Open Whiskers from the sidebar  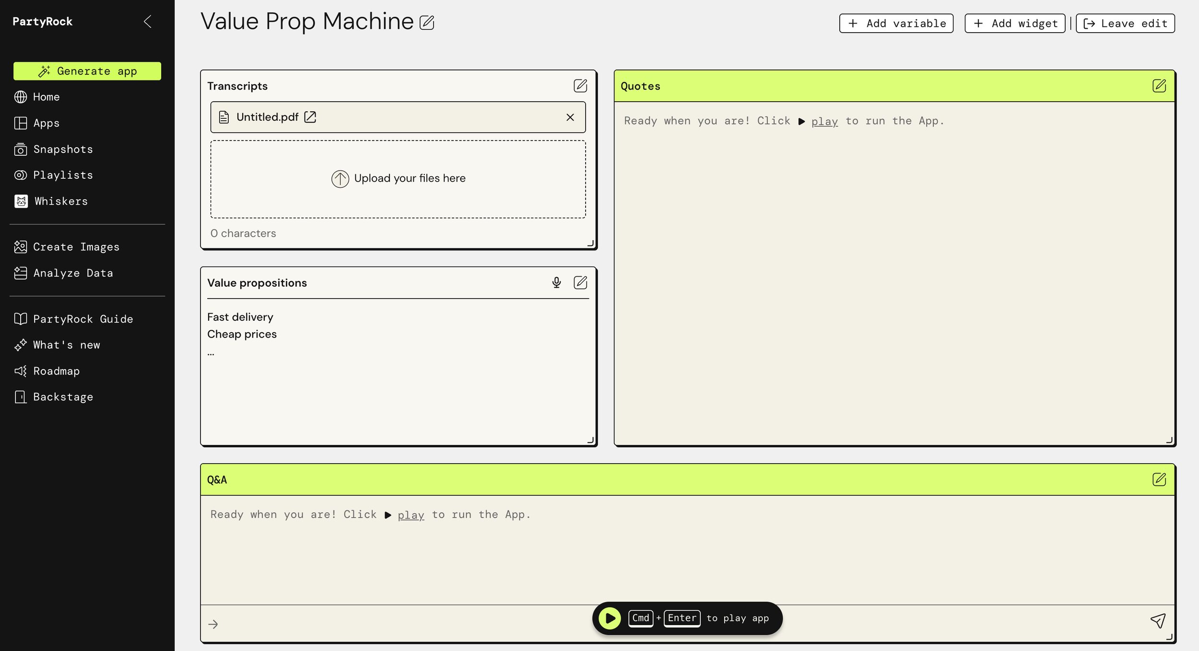[61, 201]
